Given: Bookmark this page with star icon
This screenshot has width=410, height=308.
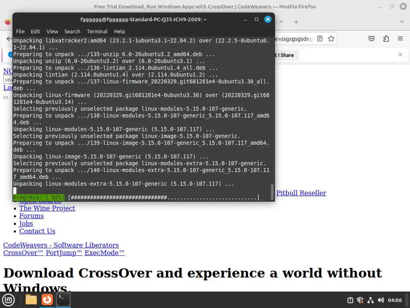Looking at the screenshot, I should point(331,39).
